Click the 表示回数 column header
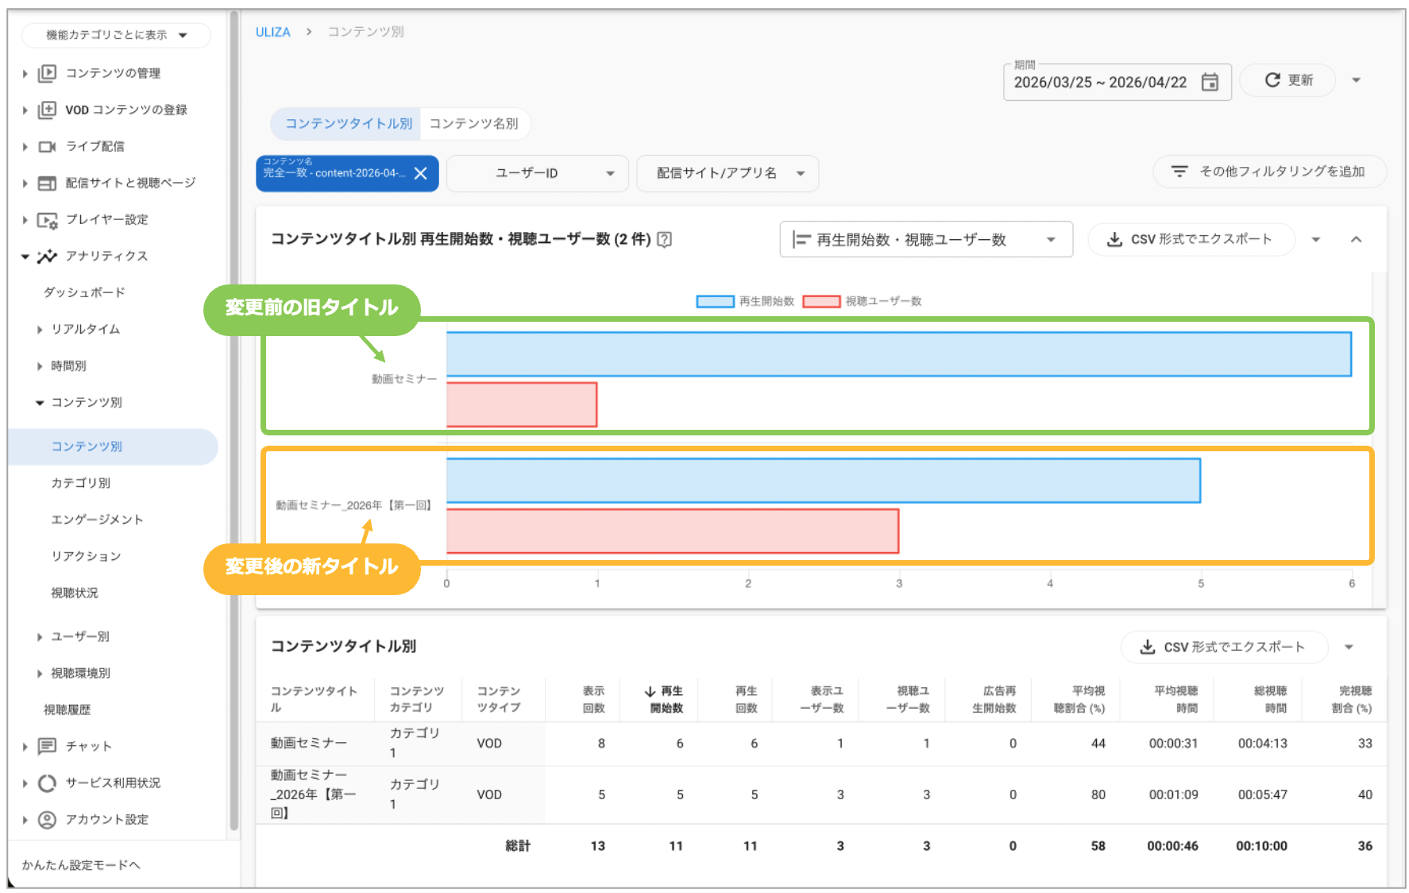This screenshot has height=893, width=1409. (x=593, y=699)
